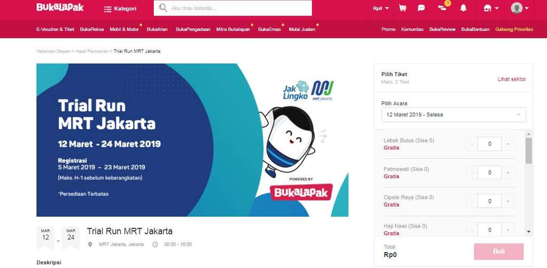Open Mitra Bukalapak link
This screenshot has width=547, height=268.
(x=233, y=29)
